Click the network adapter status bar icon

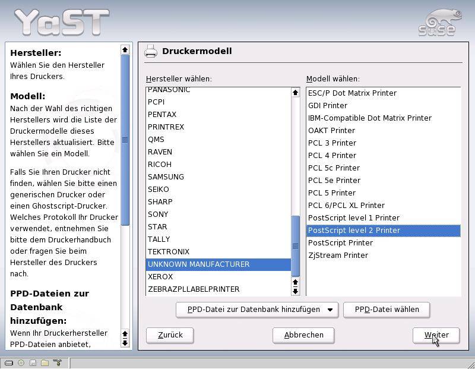57,362
